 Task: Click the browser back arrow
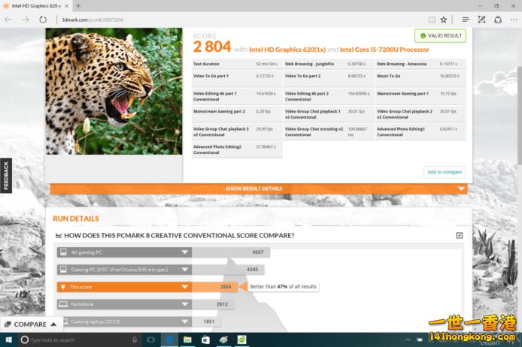click(8, 20)
